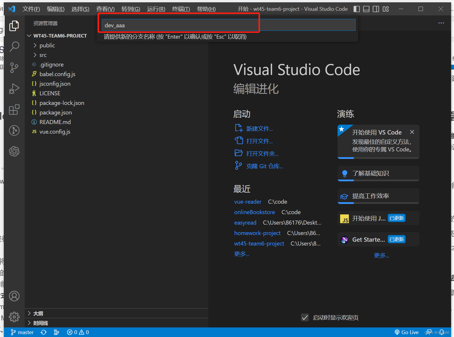454x337 pixels.
Task: Toggle the bottom panel layout icon
Action: (x=366, y=9)
